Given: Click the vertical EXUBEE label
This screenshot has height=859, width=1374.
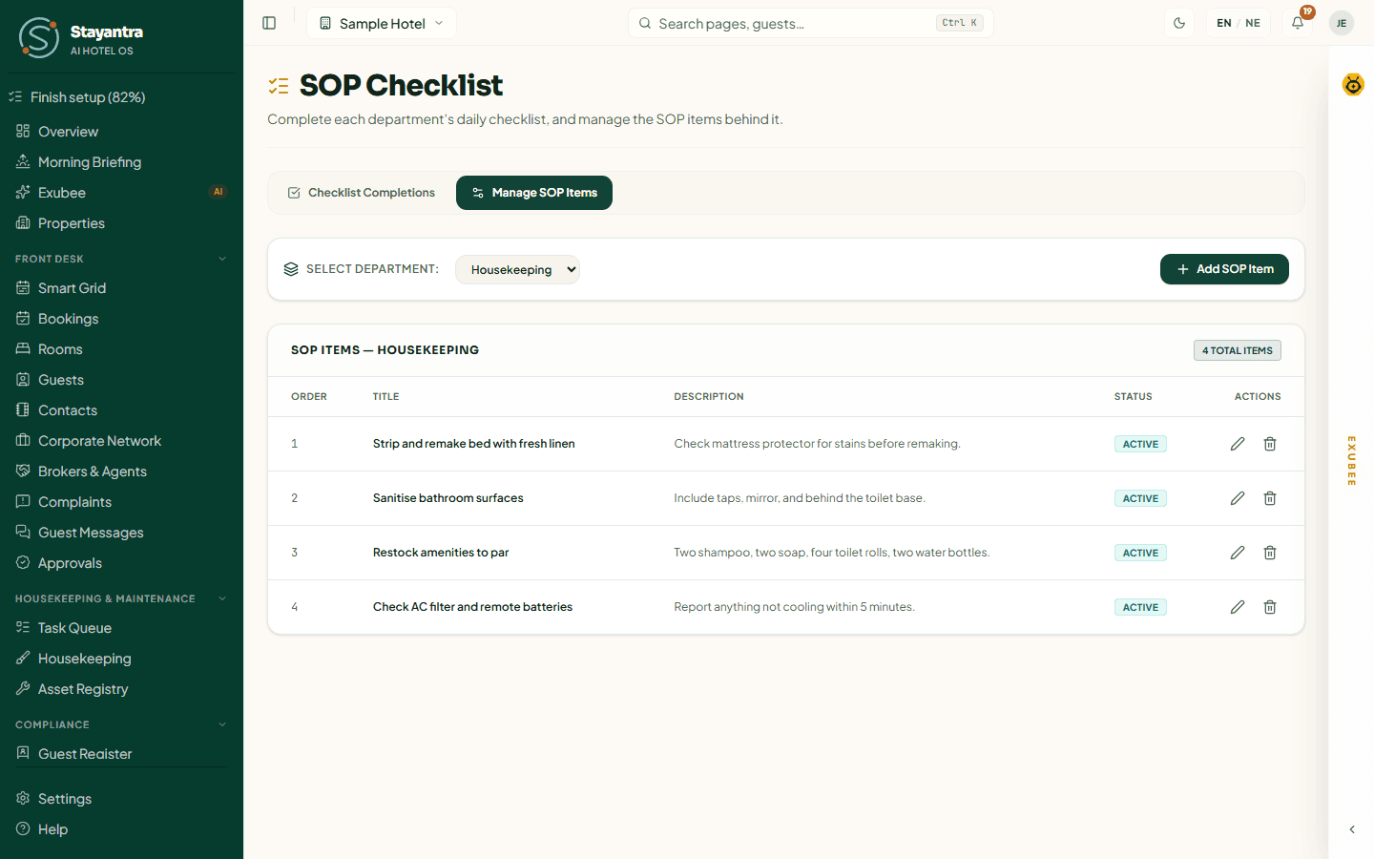Looking at the screenshot, I should (1351, 461).
